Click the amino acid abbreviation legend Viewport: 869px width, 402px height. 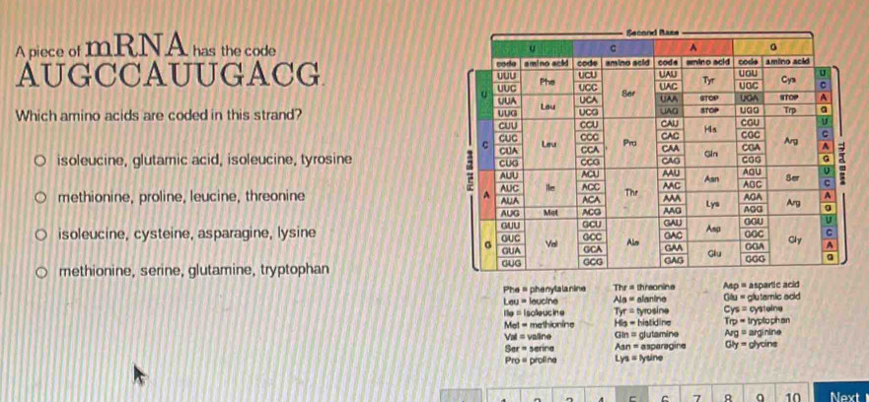tap(653, 320)
